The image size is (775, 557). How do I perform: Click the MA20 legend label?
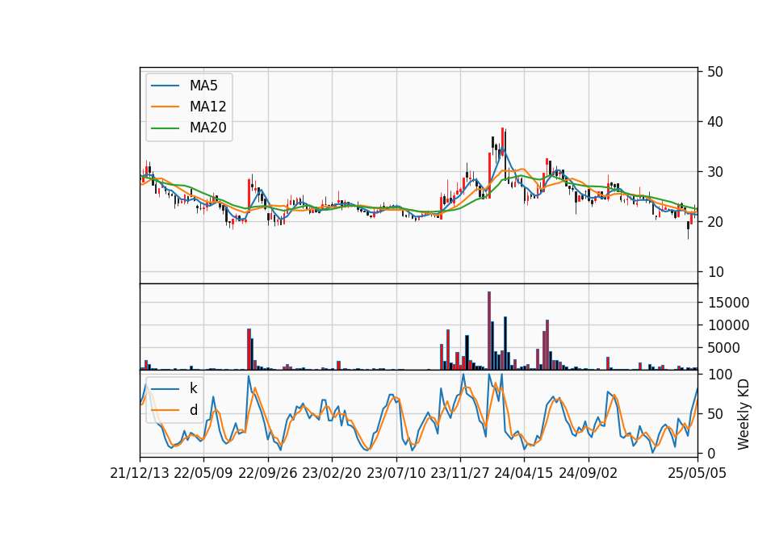[207, 128]
